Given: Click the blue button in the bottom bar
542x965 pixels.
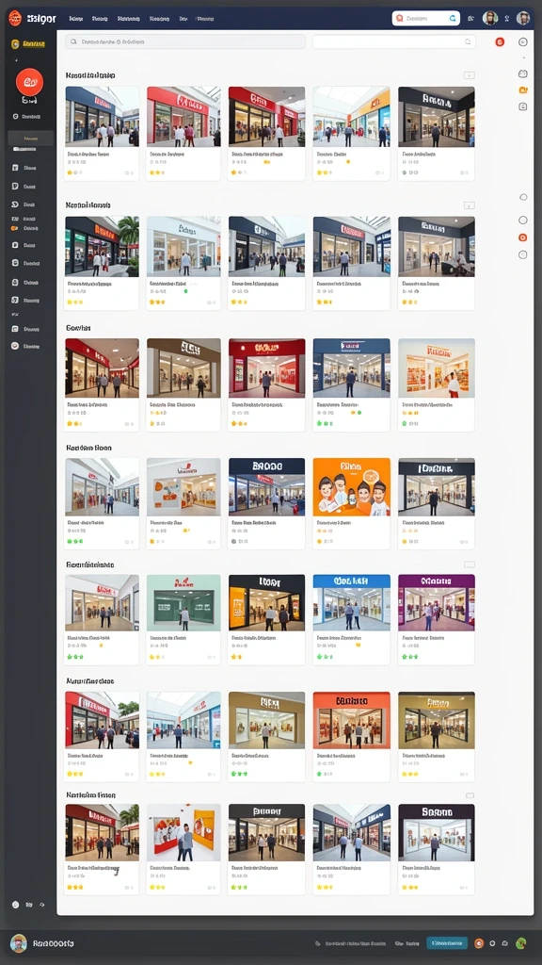Looking at the screenshot, I should point(447,942).
